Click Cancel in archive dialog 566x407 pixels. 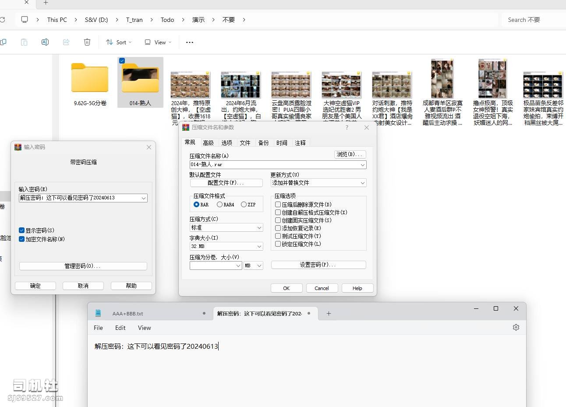[x=322, y=288]
